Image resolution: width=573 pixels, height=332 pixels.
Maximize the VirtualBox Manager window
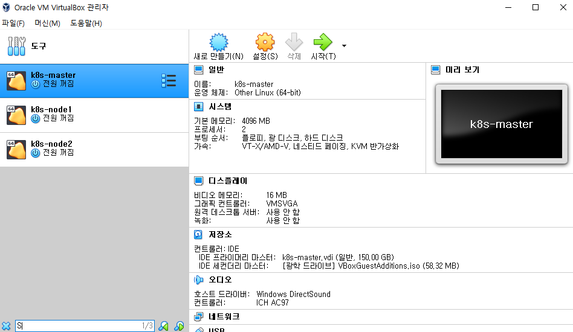[536, 7]
